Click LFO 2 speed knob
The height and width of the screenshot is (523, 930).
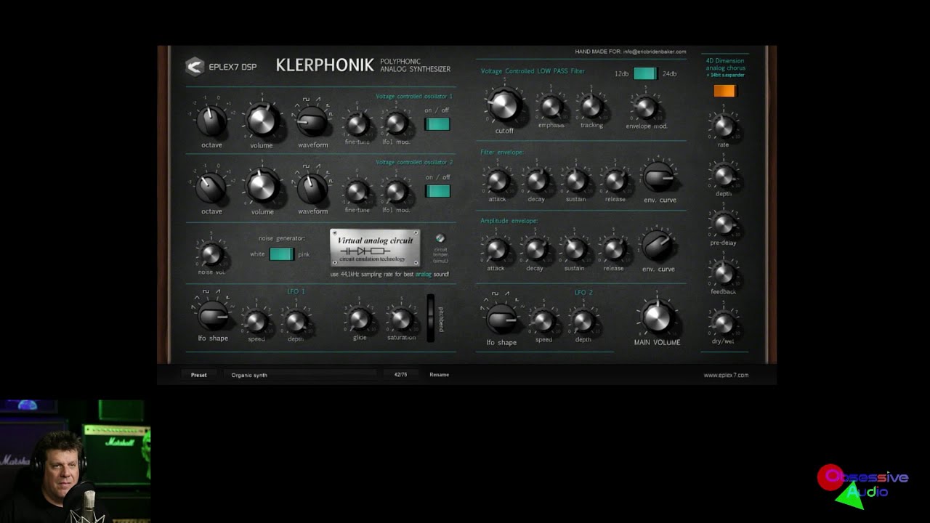point(543,320)
